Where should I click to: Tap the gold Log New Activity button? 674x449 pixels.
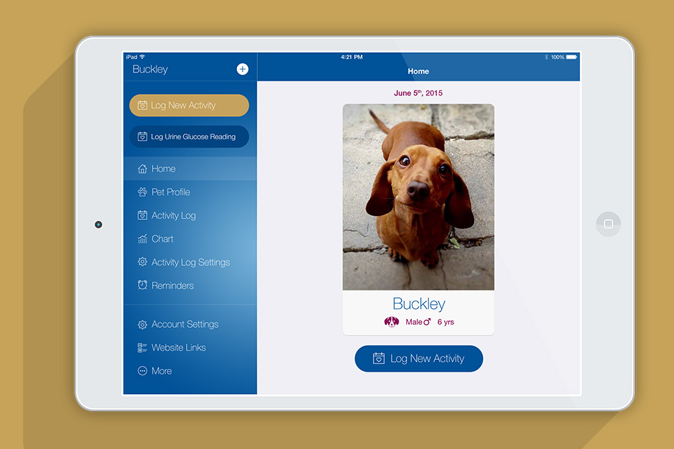189,105
